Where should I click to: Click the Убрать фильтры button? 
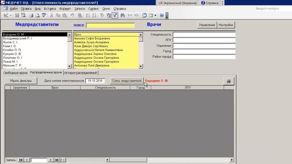pyautogui.click(x=21, y=81)
